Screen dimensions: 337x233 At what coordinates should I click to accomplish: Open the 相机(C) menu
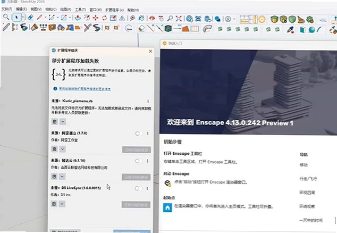pos(50,9)
